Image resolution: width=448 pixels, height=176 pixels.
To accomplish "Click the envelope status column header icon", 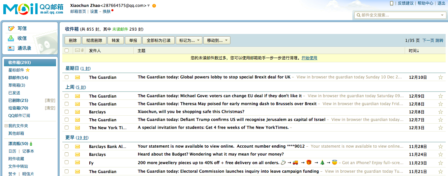I will 77,50.
